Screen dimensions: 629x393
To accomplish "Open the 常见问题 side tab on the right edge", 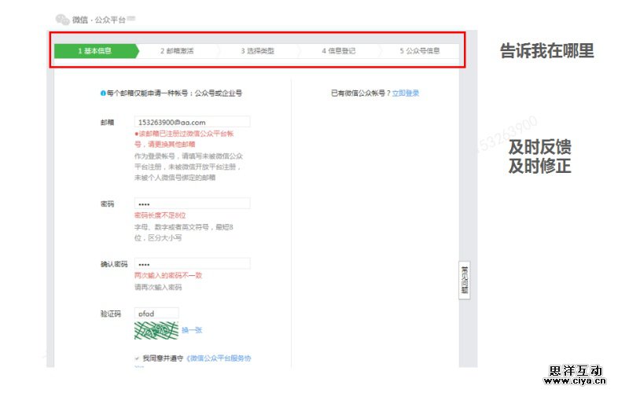I will [x=464, y=279].
